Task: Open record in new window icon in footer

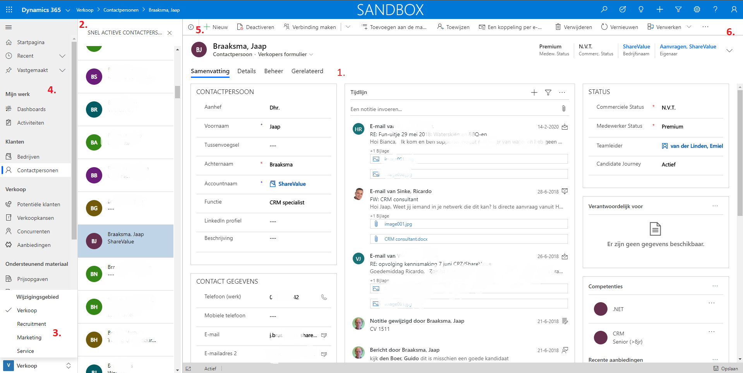Action: [188, 369]
